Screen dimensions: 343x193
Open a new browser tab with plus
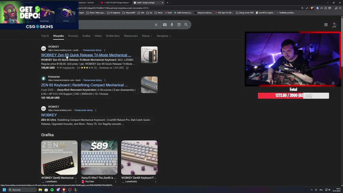point(167,3)
